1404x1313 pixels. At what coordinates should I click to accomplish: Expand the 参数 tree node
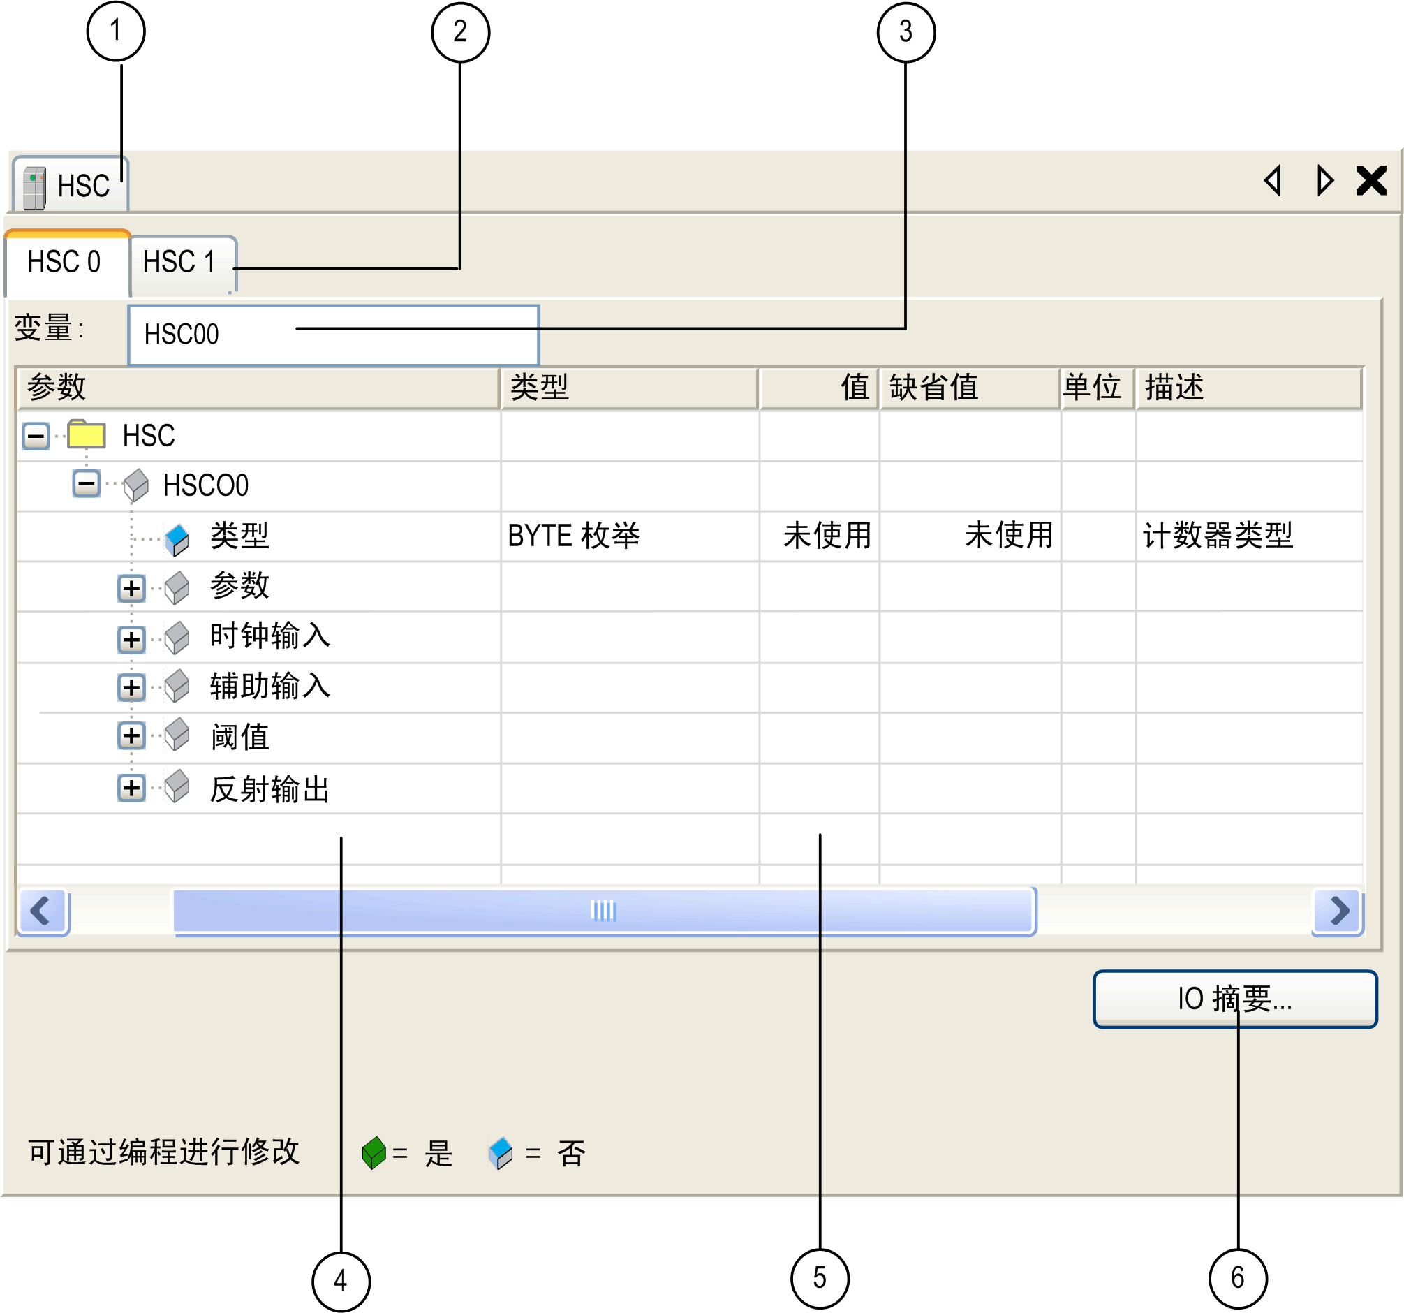pyautogui.click(x=131, y=589)
